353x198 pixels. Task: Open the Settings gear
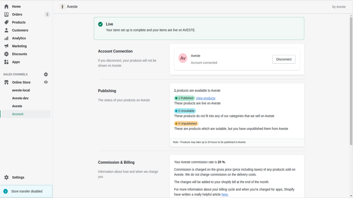tap(6, 177)
